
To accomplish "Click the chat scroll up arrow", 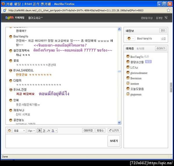I will click(x=119, y=29).
